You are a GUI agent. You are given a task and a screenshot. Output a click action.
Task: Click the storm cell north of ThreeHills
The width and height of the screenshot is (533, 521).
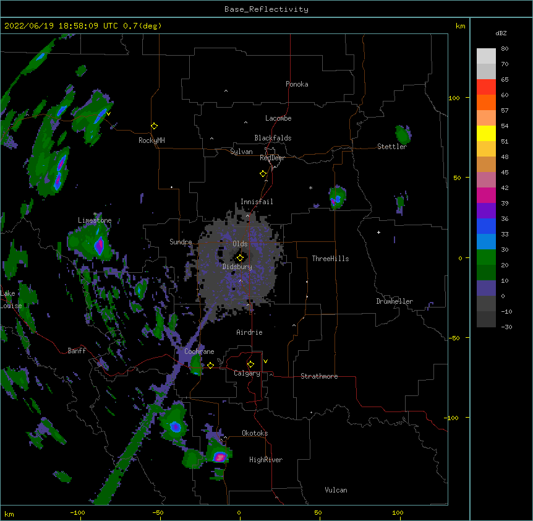coord(337,197)
